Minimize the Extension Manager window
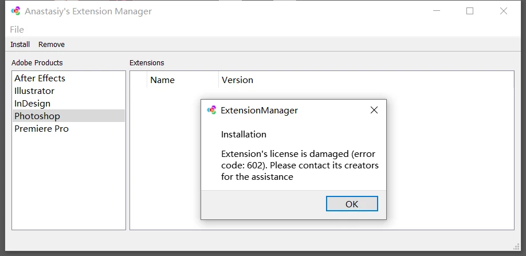 (x=437, y=11)
